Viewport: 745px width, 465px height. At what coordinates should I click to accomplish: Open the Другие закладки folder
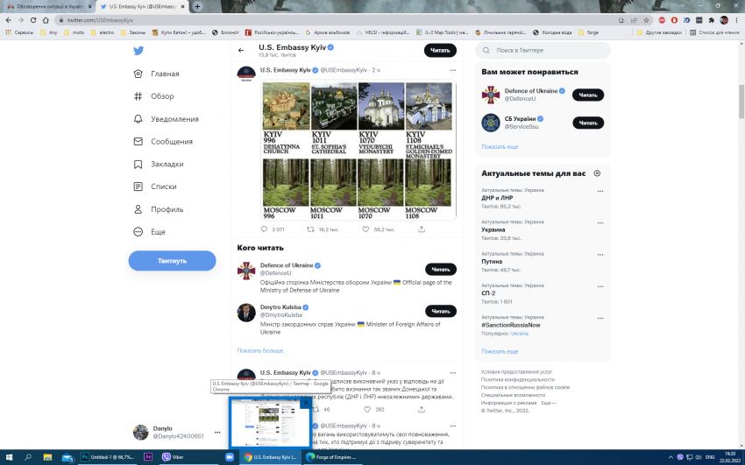[659, 32]
